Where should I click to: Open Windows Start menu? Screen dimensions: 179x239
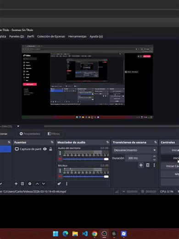point(56,233)
